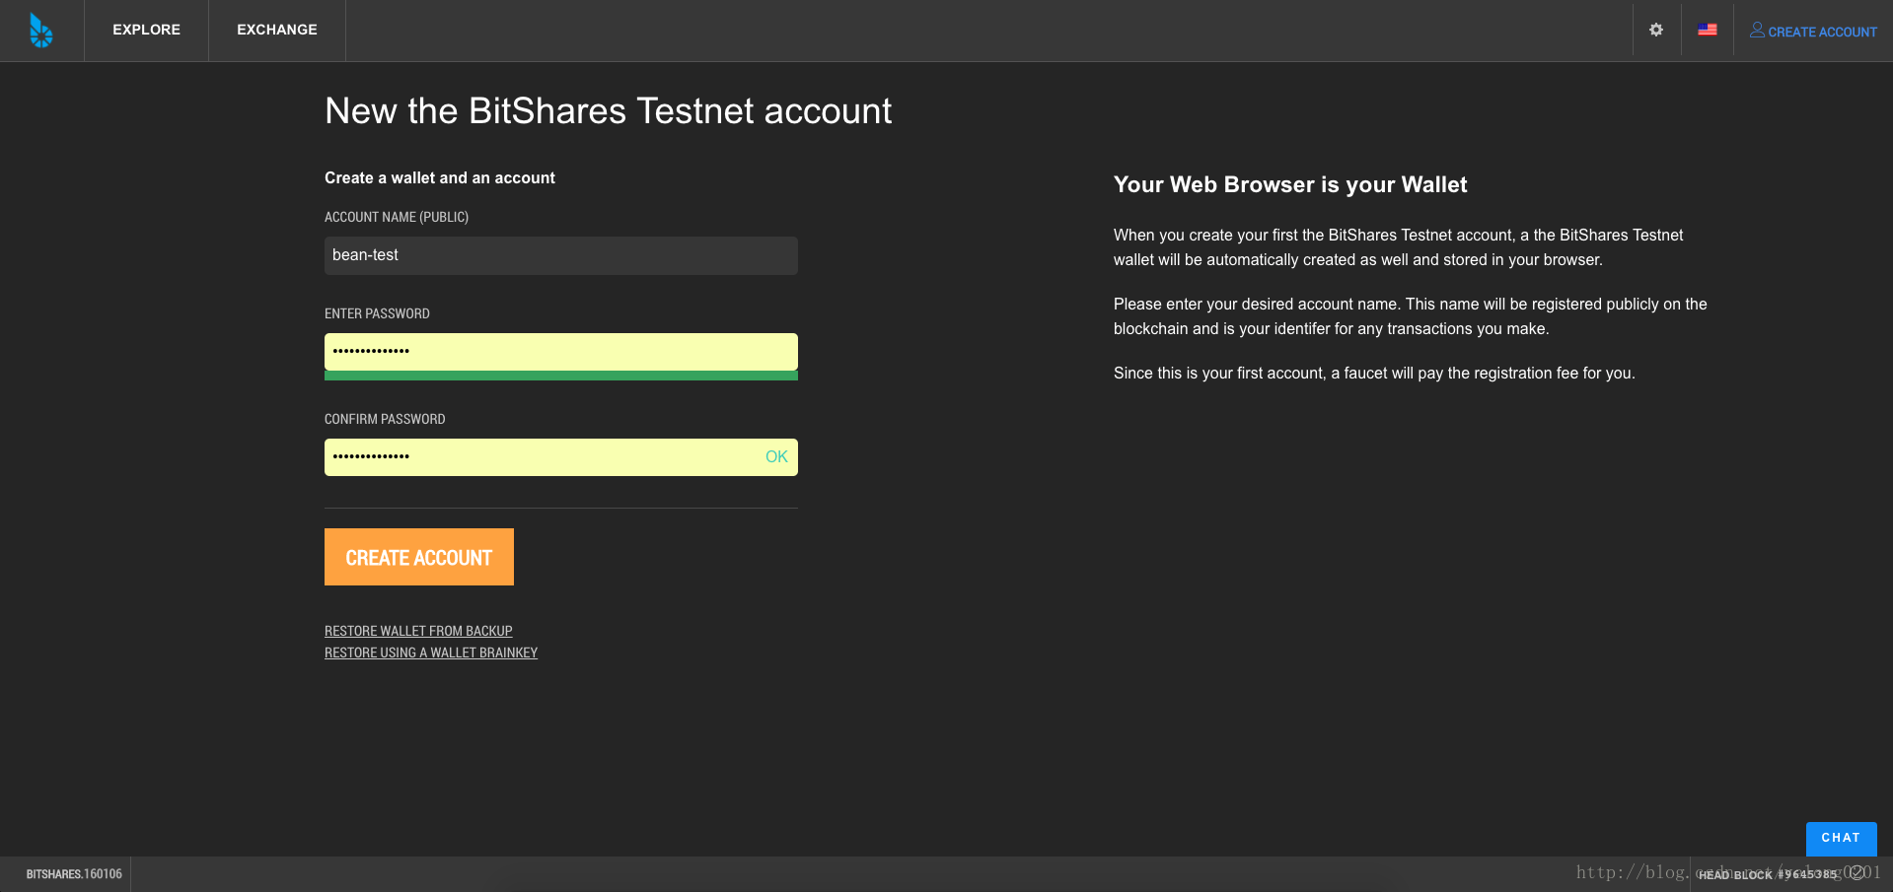Open the Exchange menu

[277, 30]
